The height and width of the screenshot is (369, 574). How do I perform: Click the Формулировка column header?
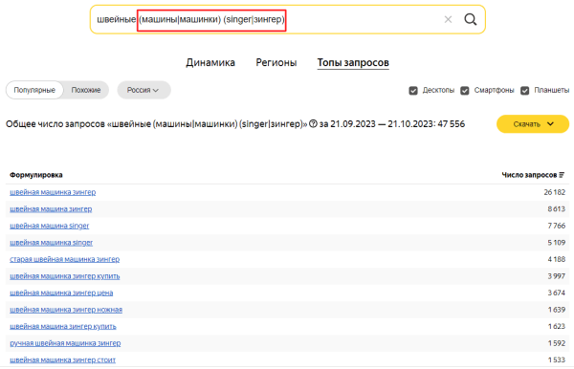click(36, 175)
